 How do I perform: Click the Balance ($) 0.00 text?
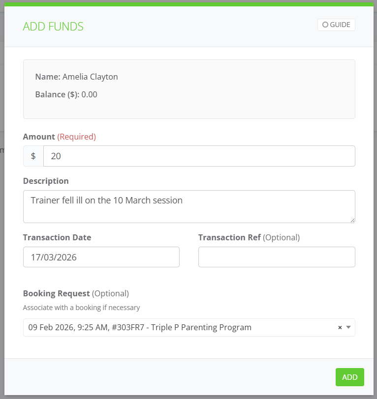pos(66,94)
